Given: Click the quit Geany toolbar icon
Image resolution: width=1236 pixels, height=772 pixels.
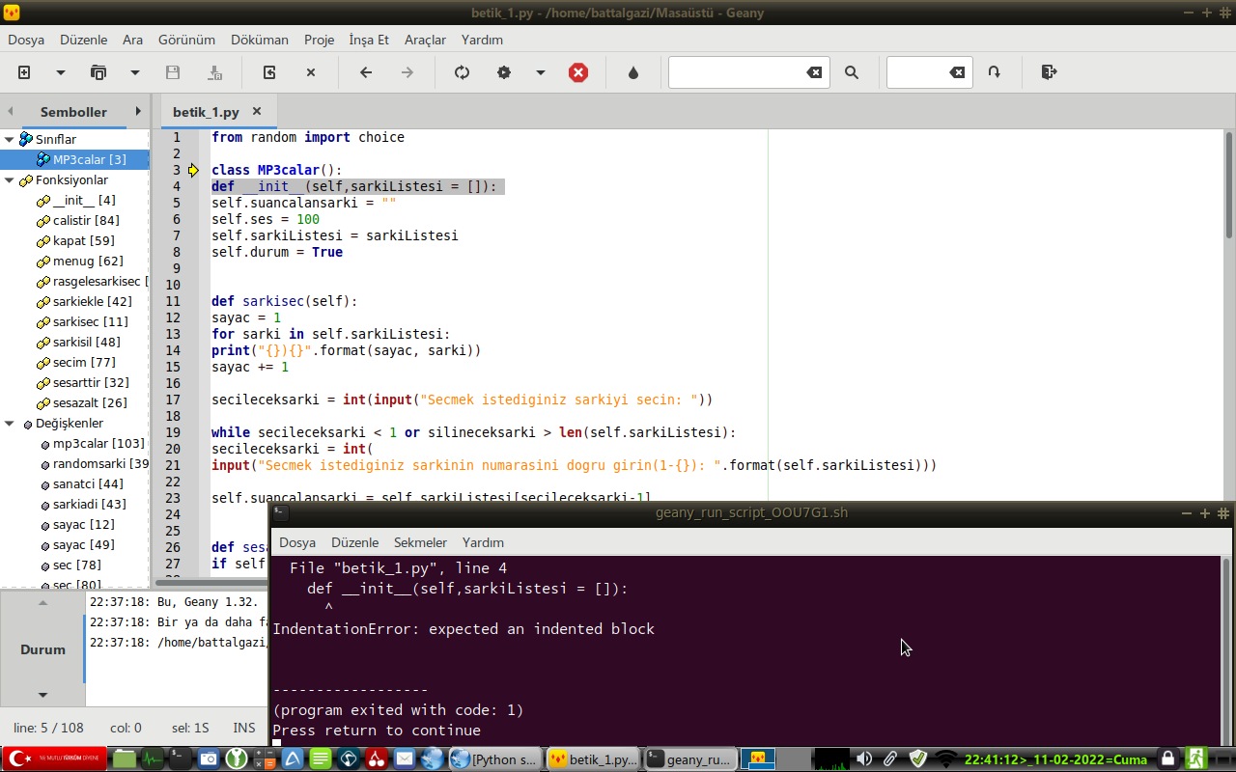Looking at the screenshot, I should (1049, 72).
